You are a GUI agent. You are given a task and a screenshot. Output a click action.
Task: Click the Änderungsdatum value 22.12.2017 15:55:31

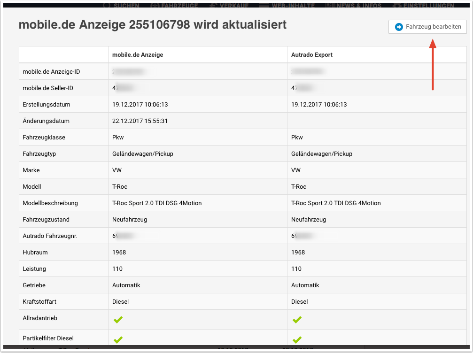click(140, 121)
